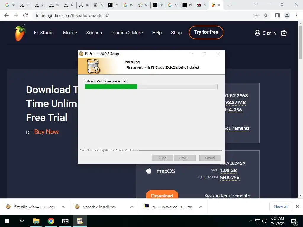Open macOS System Requirements link

click(227, 196)
